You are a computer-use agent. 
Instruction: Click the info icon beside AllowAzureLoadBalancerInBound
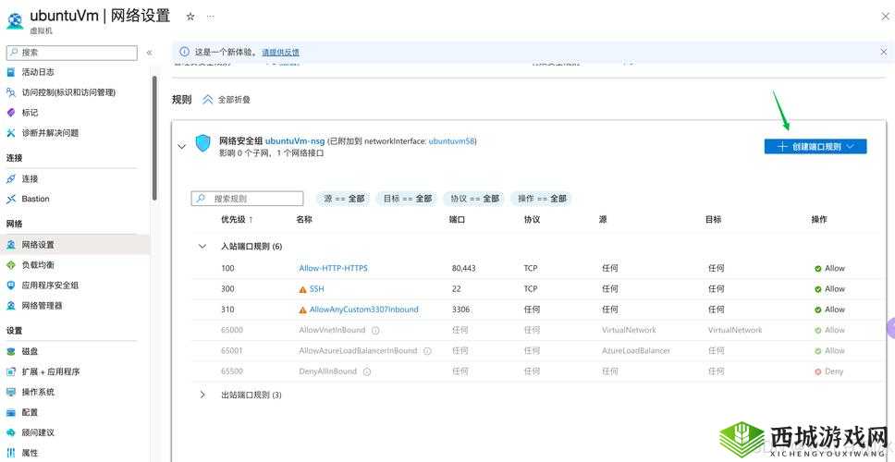tap(427, 351)
